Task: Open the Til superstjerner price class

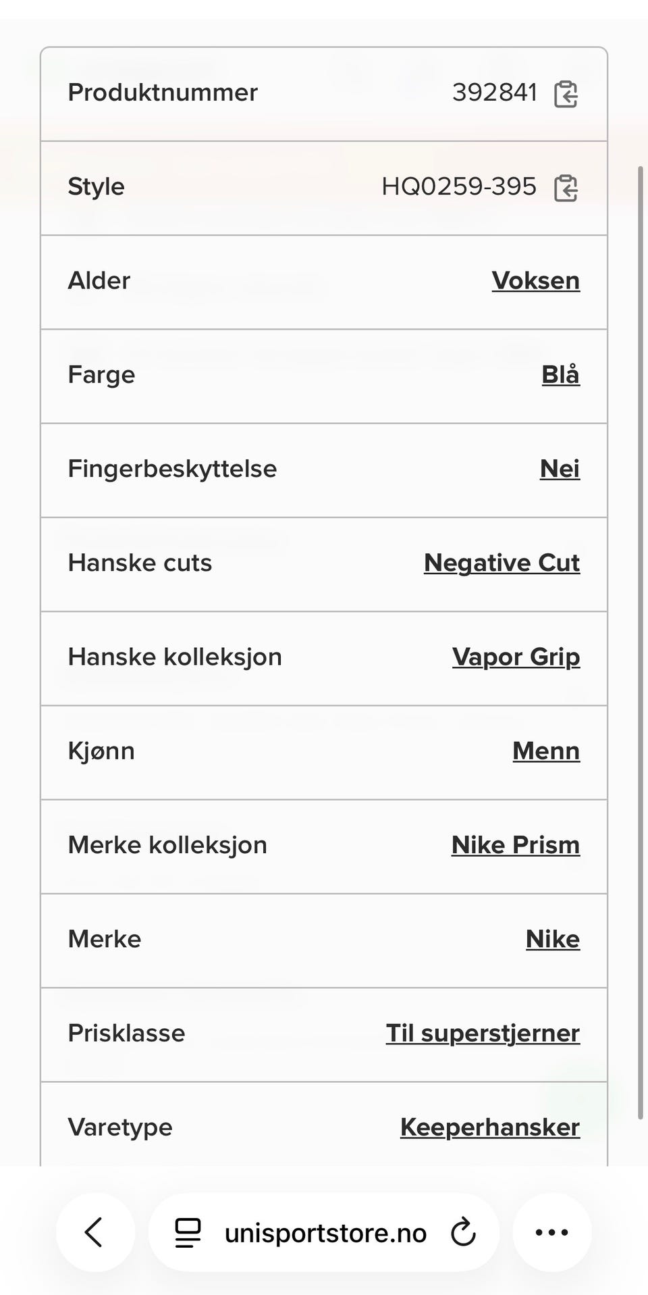Action: [483, 1033]
